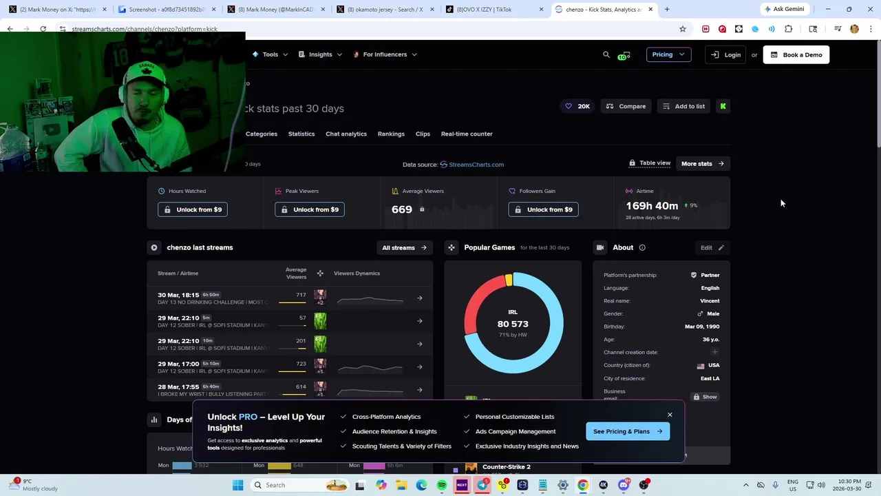Open Chrome three-dot menu
This screenshot has height=496, width=881.
[x=871, y=29]
